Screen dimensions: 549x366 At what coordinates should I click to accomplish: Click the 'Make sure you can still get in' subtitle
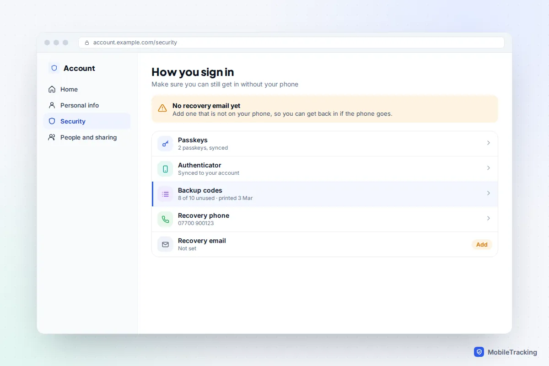(225, 84)
